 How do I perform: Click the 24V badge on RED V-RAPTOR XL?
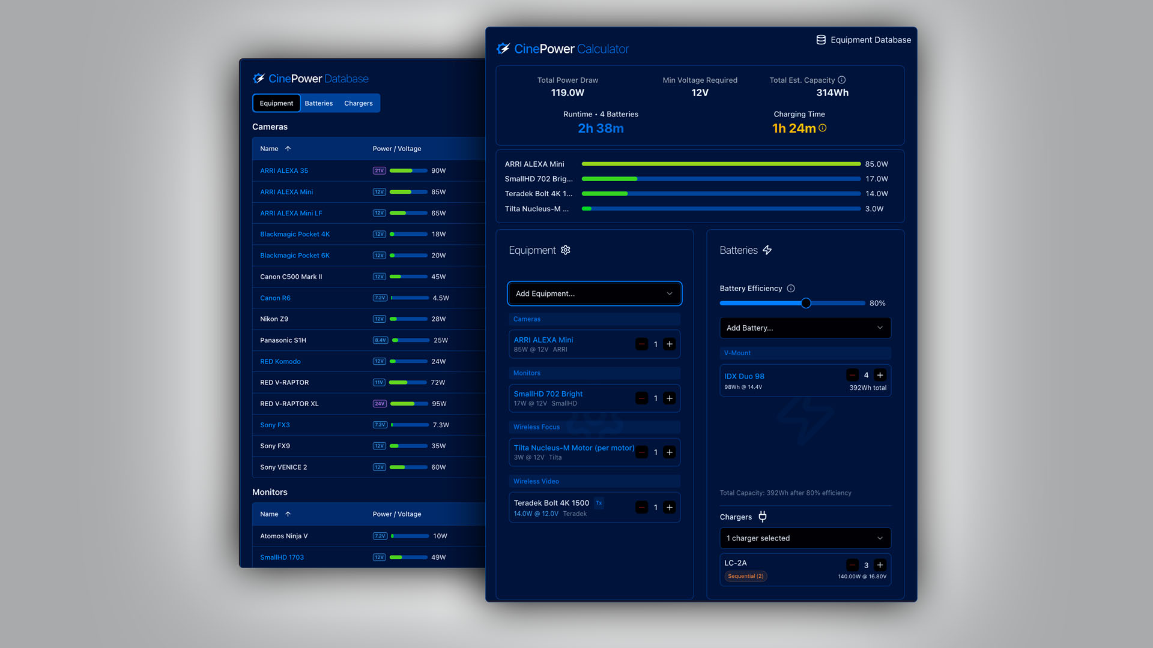pos(380,404)
